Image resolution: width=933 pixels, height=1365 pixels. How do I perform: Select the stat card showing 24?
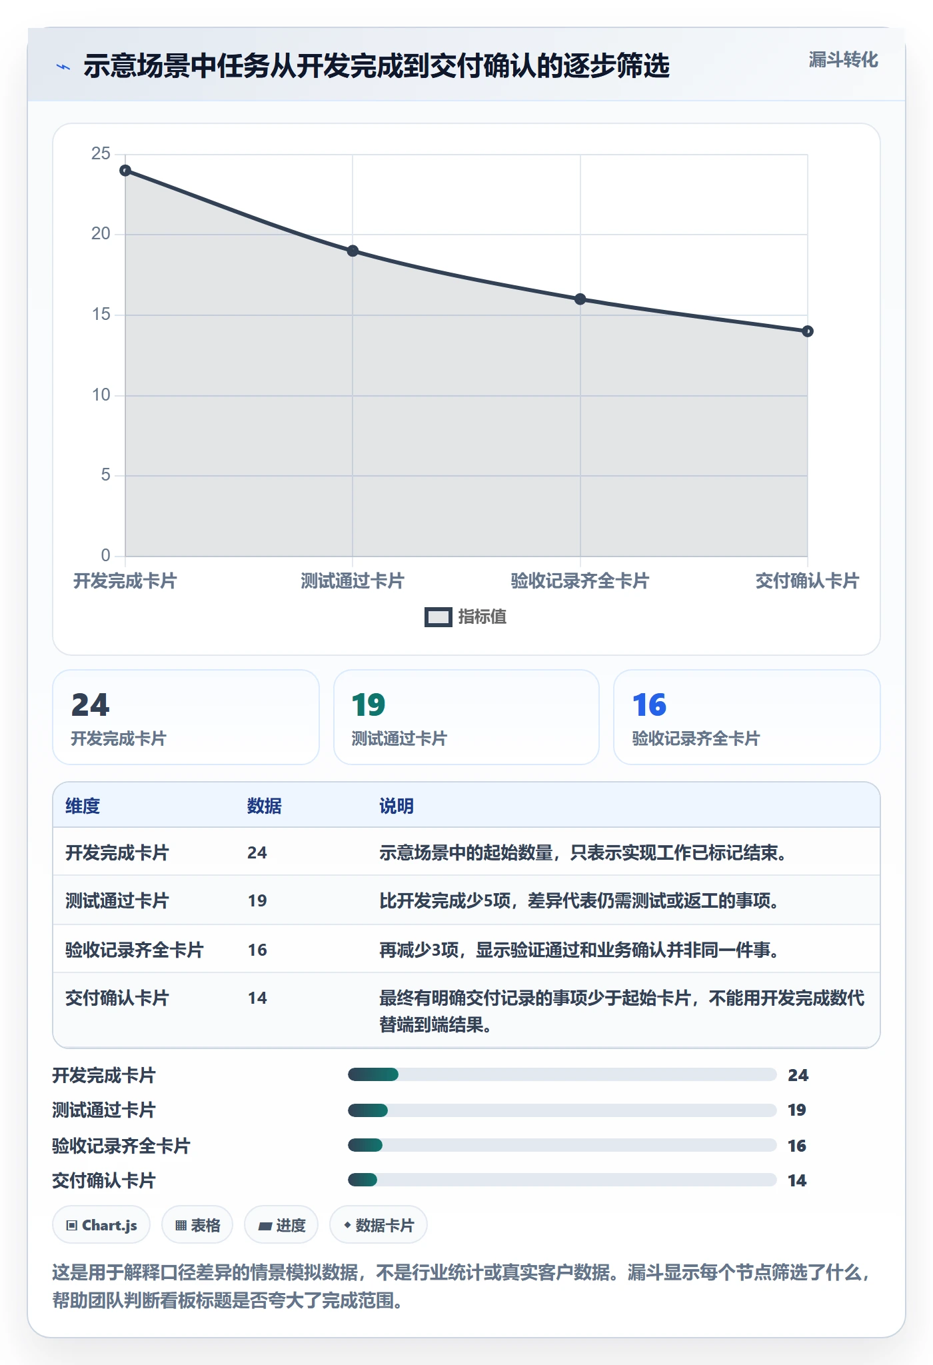(186, 717)
